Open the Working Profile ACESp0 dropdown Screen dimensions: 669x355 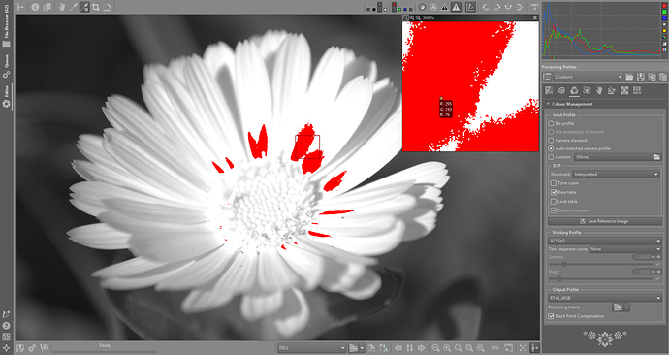click(x=605, y=241)
